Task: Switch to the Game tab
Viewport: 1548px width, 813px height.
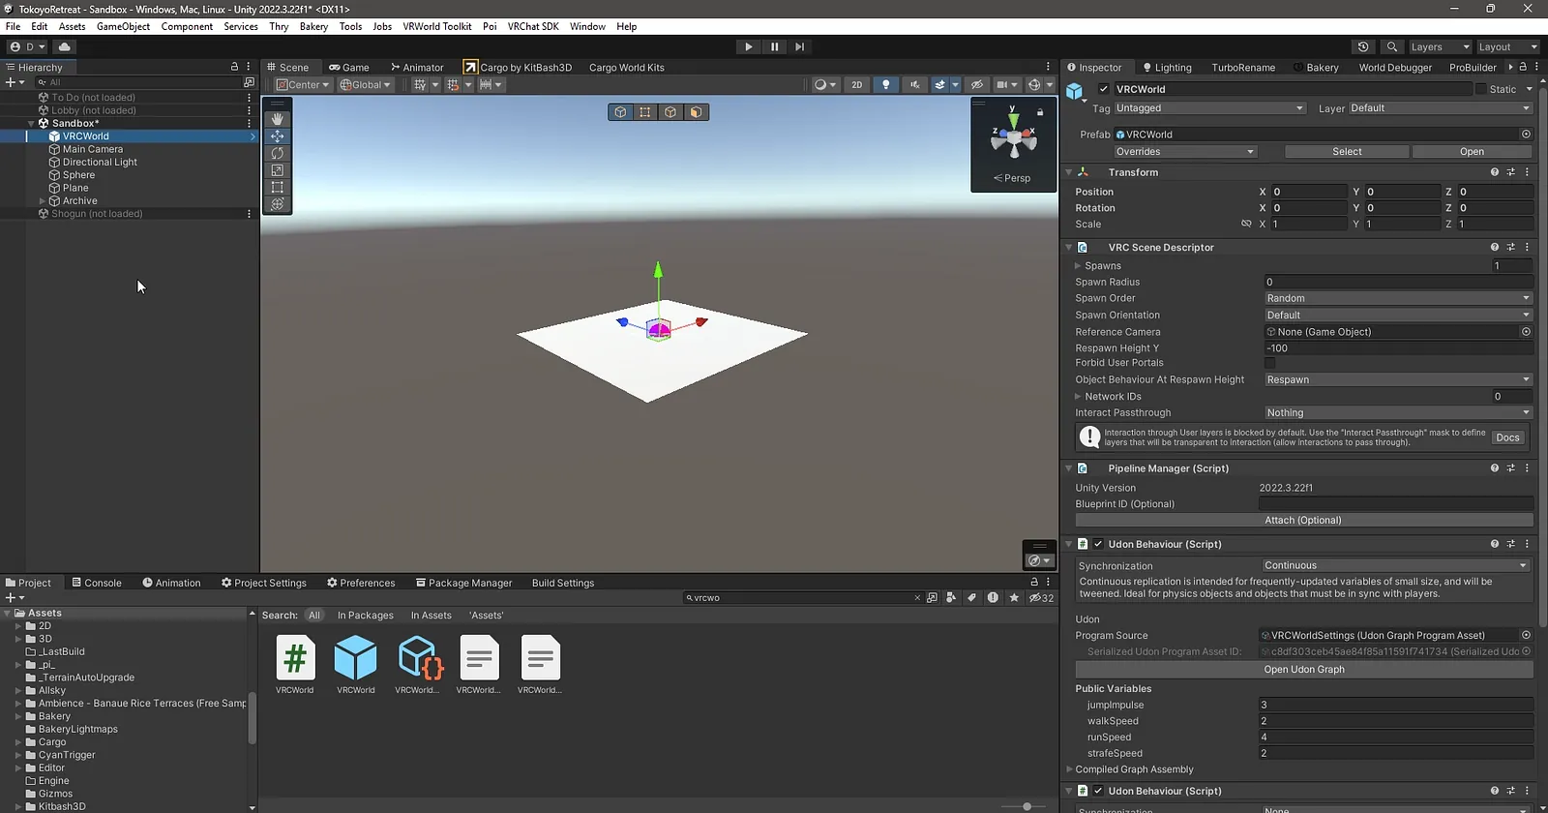Action: 349,68
